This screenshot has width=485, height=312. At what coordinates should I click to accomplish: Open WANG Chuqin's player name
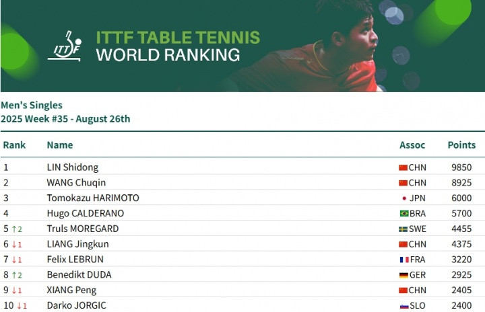coord(76,183)
